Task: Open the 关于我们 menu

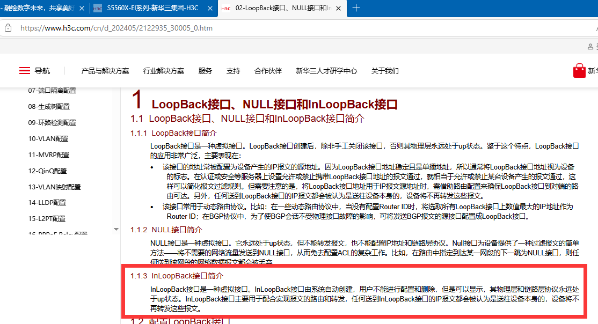Action: pos(385,71)
